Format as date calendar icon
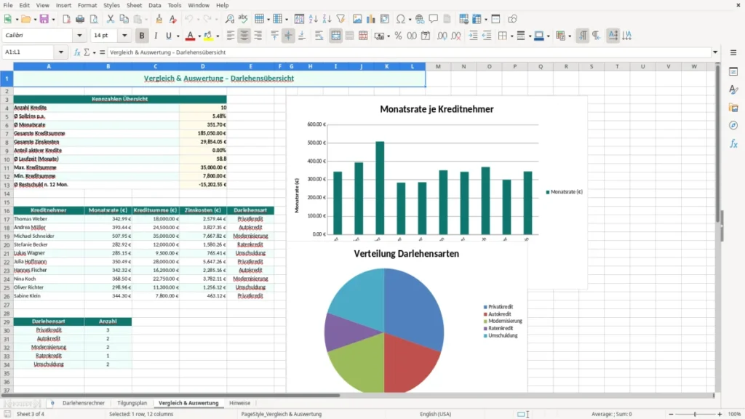The image size is (745, 419). coord(426,36)
